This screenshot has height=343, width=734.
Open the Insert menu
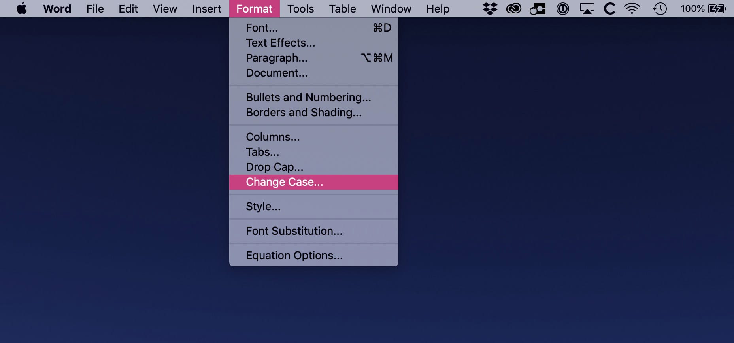(207, 9)
